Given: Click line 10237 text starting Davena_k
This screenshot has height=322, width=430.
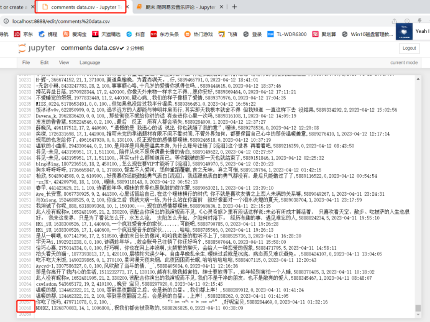Looking at the screenshot, I should click(166, 116).
